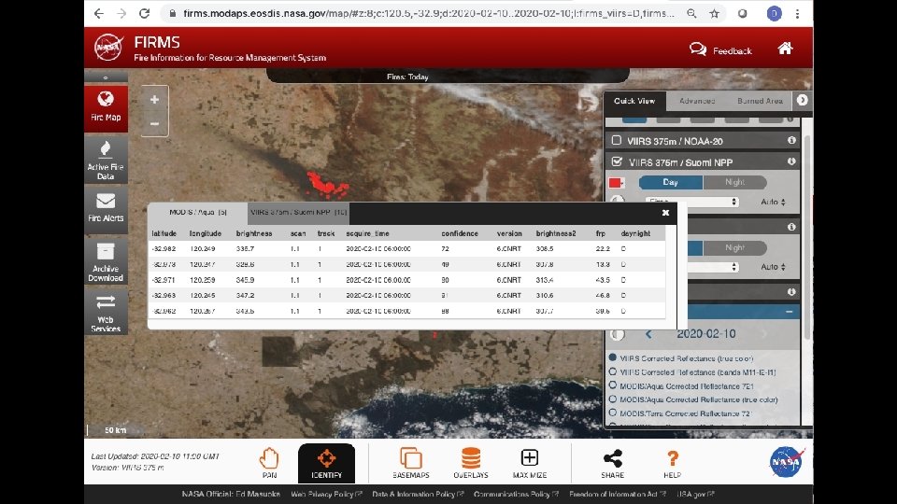The width and height of the screenshot is (897, 504).
Task: Collapse the left sidebar handle
Action: [x=106, y=77]
